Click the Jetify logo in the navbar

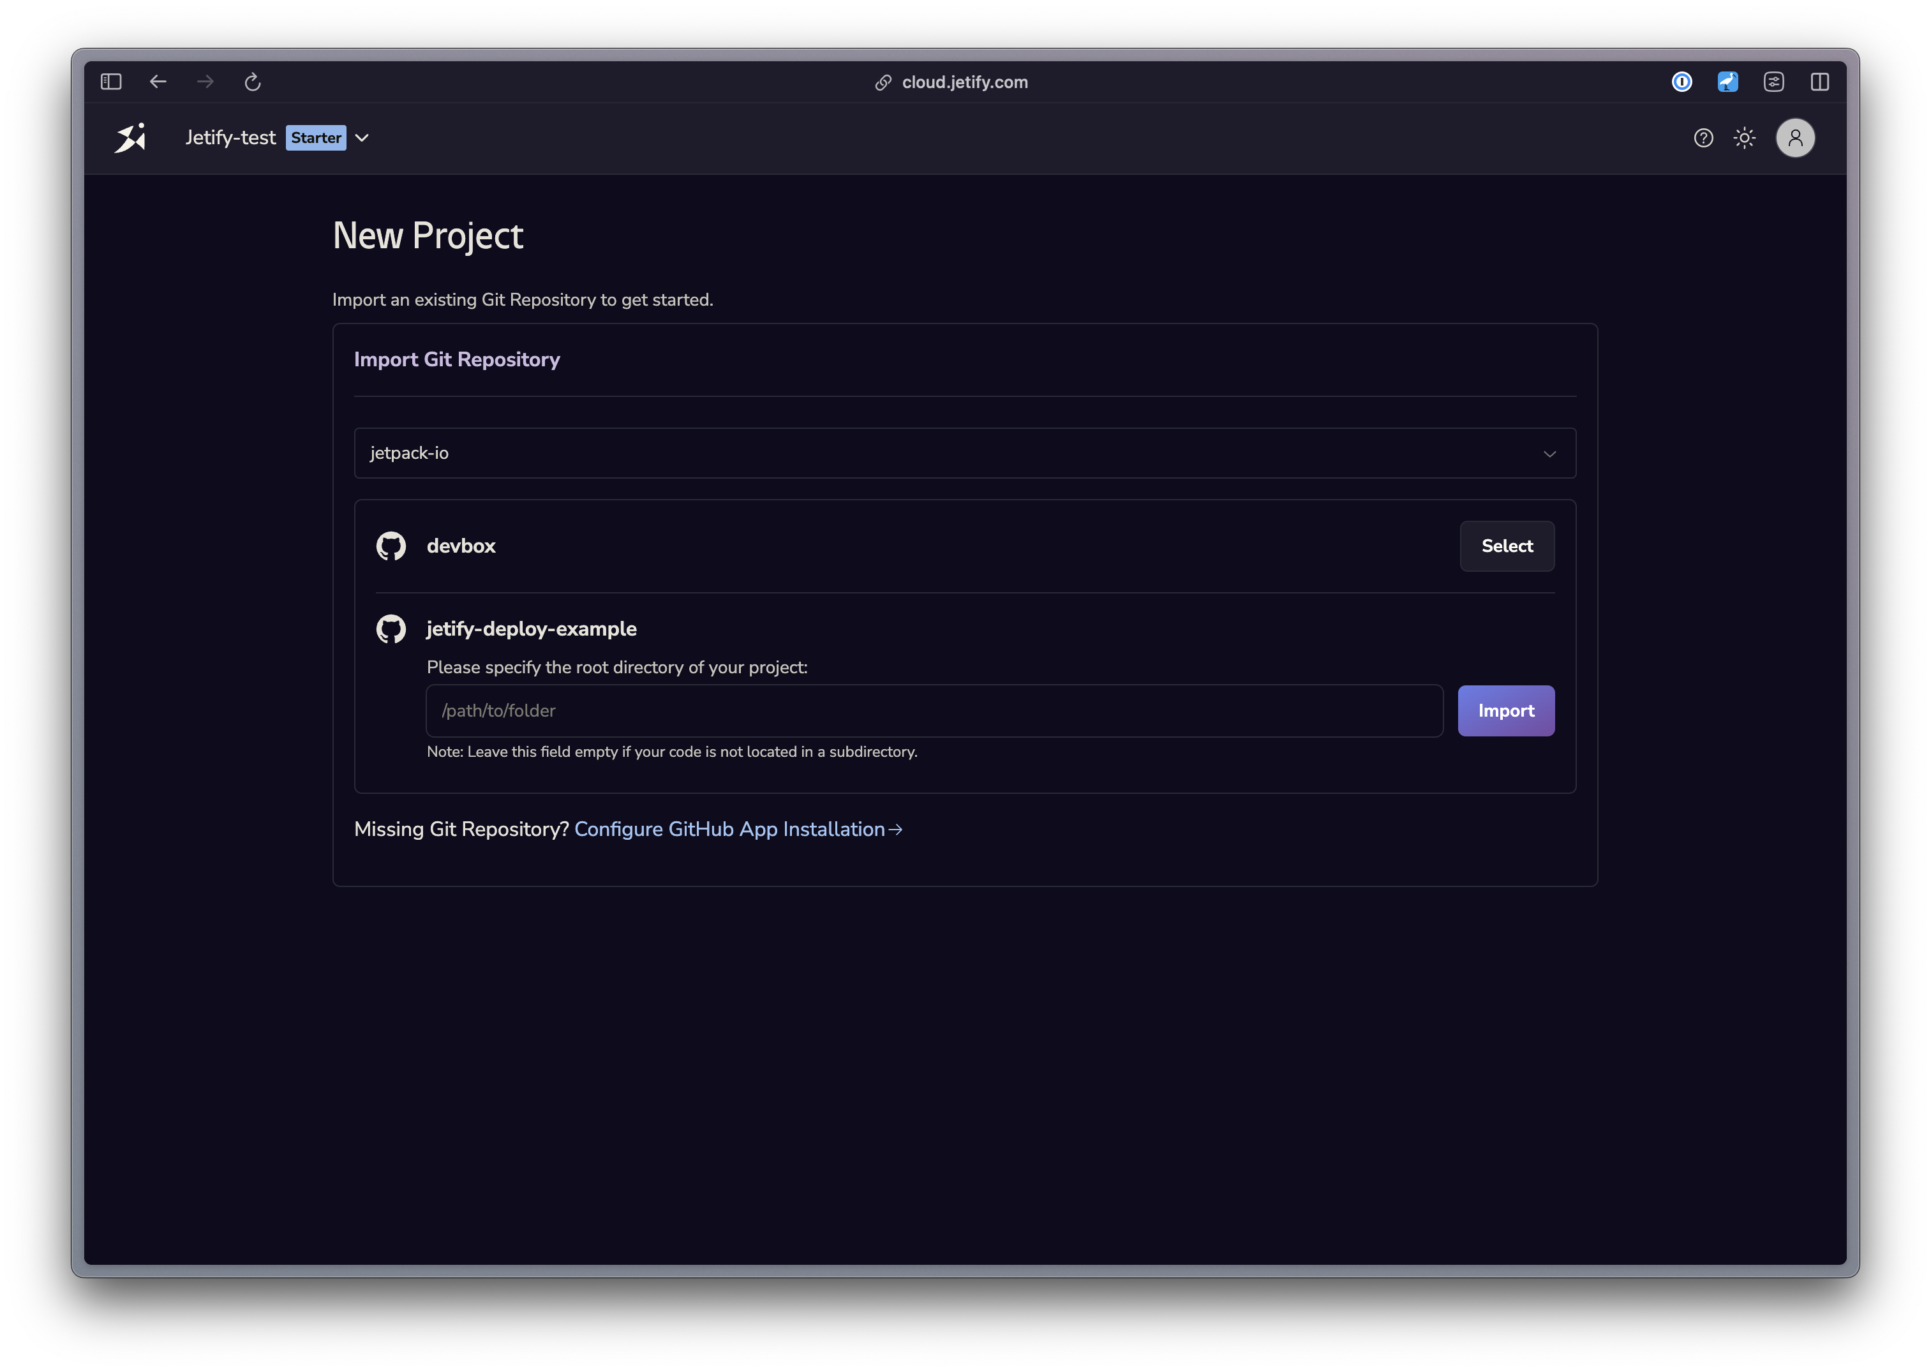tap(130, 138)
